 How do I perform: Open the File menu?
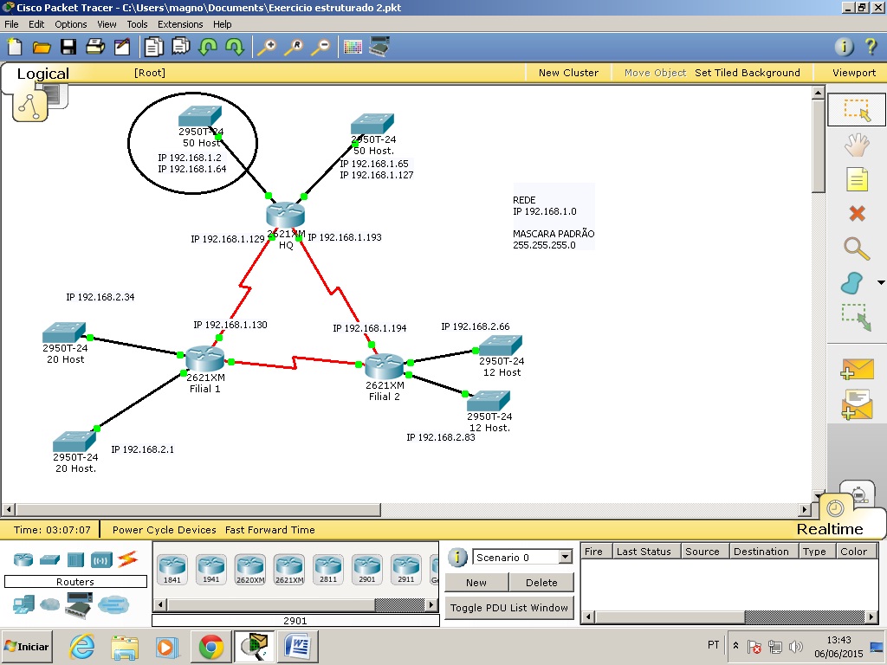coord(11,24)
